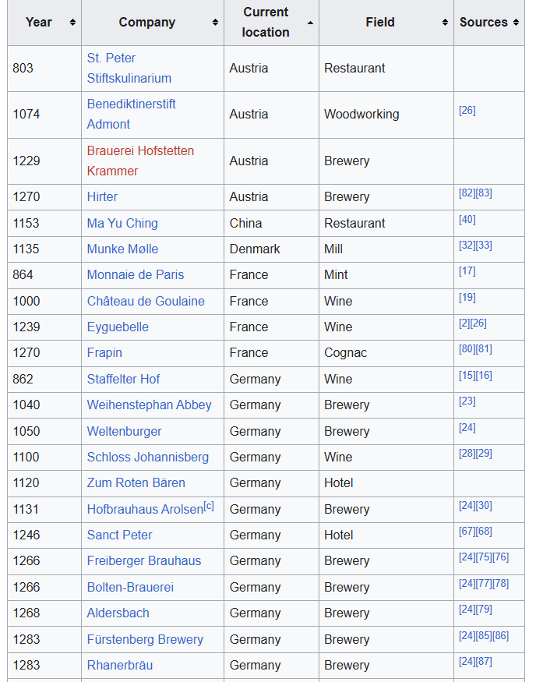Sort table by the Sources column

tap(516, 23)
